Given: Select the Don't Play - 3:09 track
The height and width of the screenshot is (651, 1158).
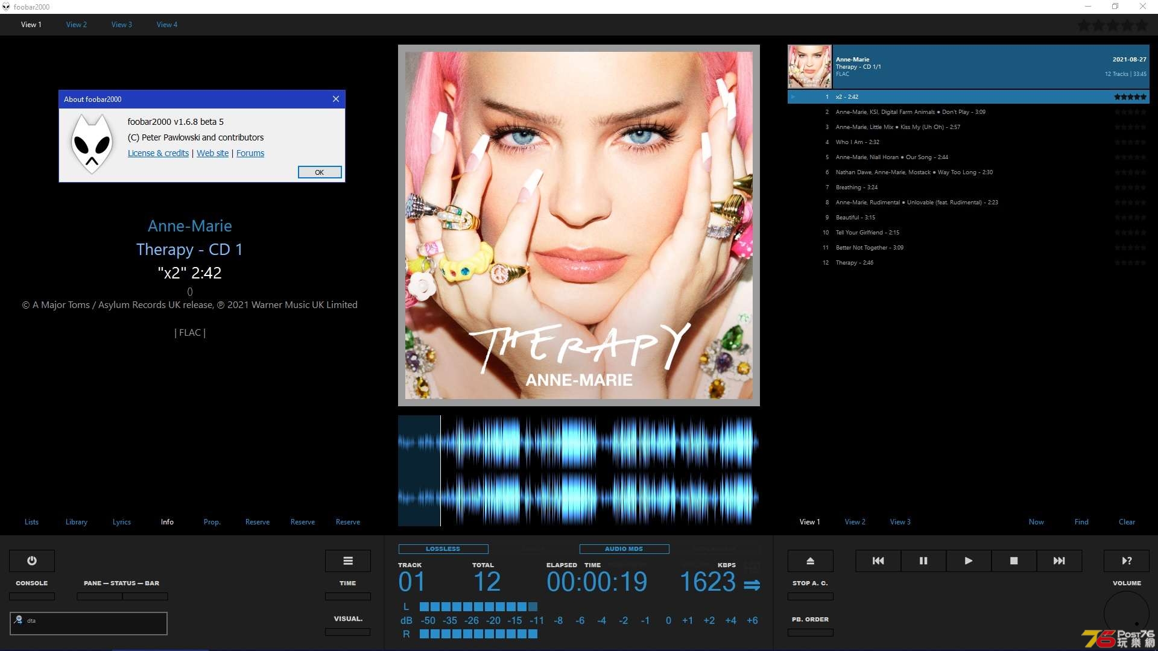Looking at the screenshot, I should pyautogui.click(x=969, y=112).
